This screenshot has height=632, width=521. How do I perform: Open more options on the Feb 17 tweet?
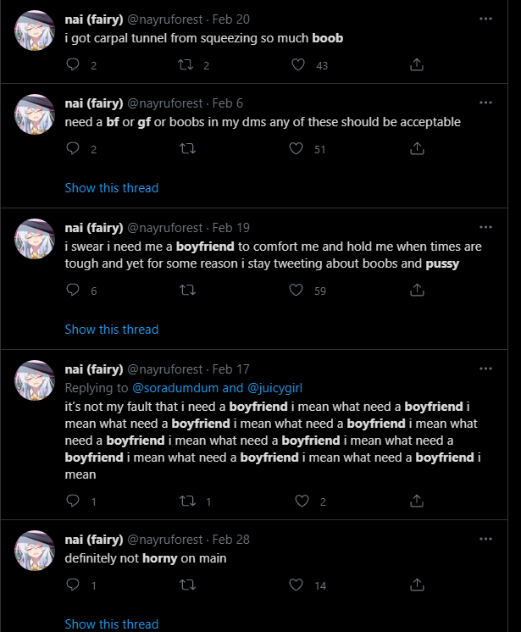(485, 369)
